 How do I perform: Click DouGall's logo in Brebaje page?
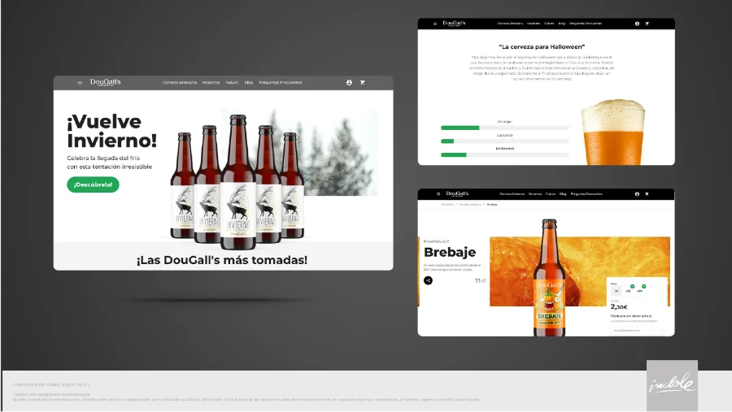(457, 193)
